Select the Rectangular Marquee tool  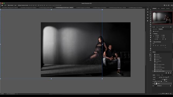point(151,11)
